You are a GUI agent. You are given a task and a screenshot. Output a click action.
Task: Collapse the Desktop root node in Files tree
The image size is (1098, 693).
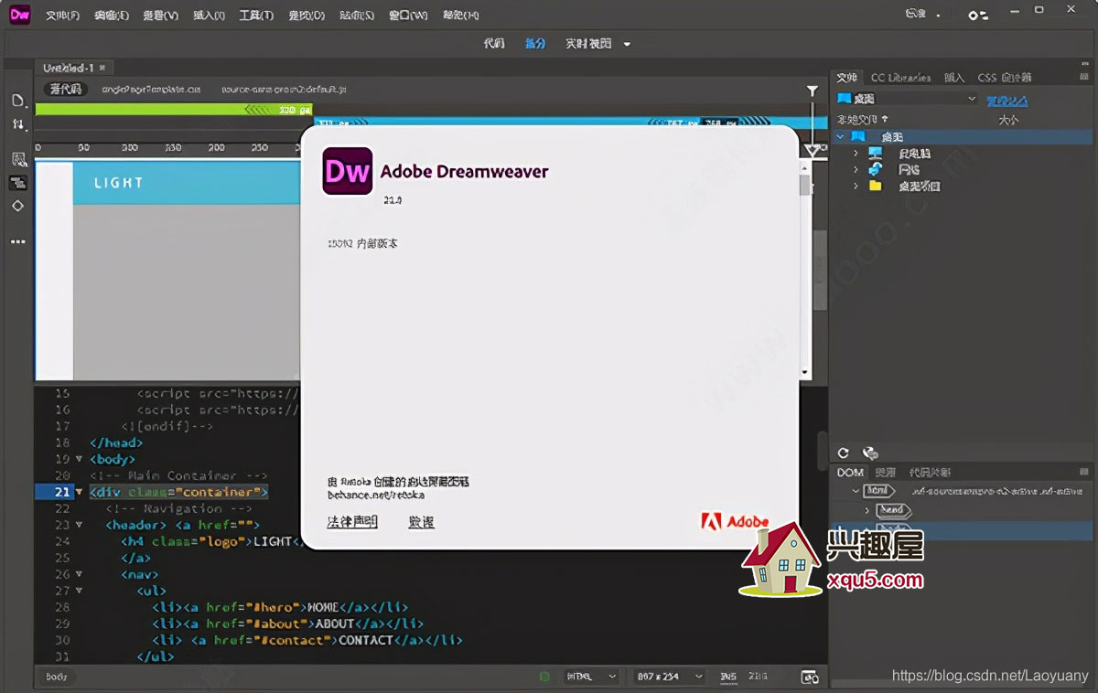tap(839, 136)
